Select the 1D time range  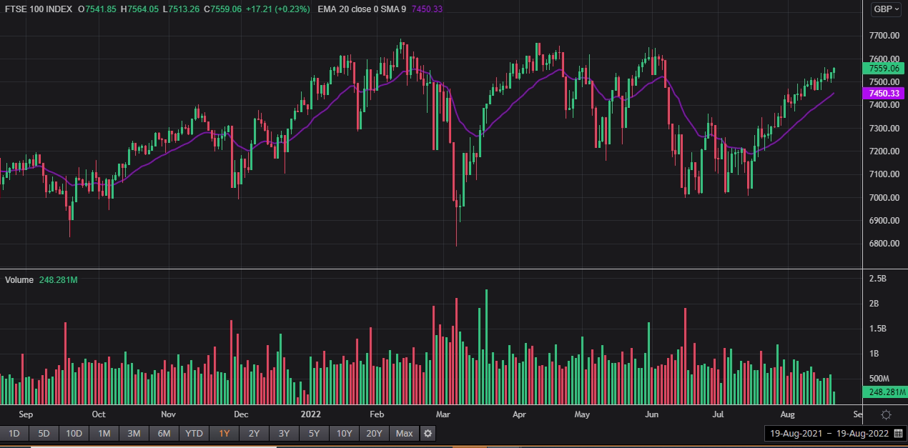coord(14,433)
